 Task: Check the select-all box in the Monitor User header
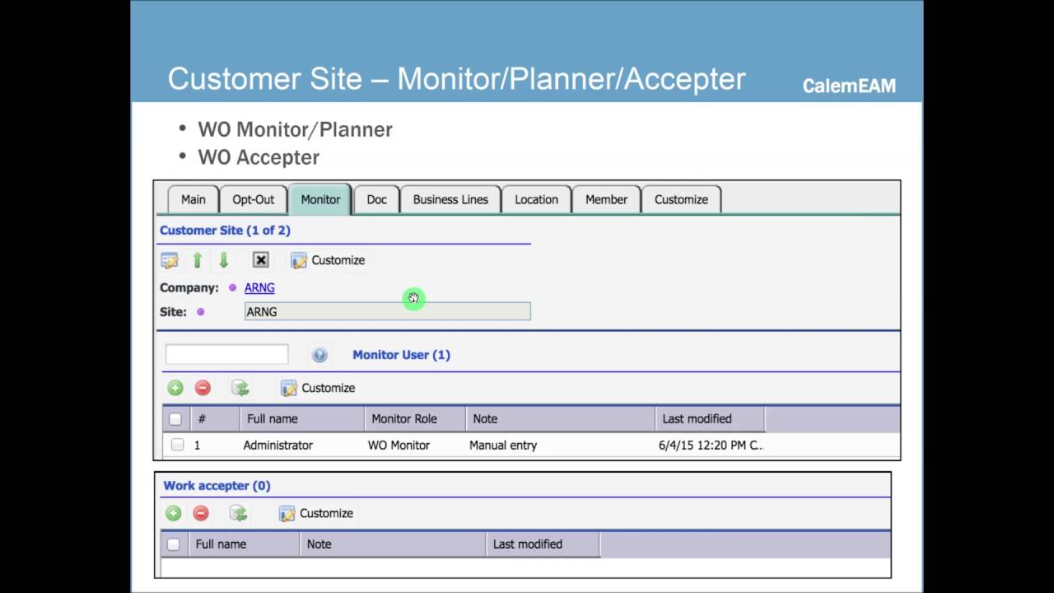click(x=175, y=419)
